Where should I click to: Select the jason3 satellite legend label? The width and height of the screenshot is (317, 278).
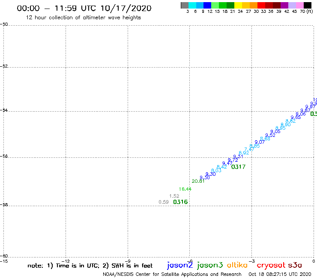click(x=210, y=265)
